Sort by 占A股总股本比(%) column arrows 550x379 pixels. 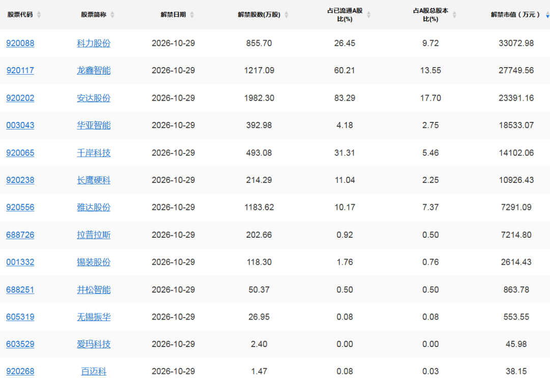tap(454, 15)
